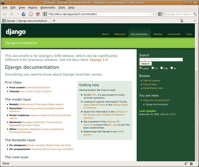
Task: Click the Google Custom Search input field
Action: 161,59
